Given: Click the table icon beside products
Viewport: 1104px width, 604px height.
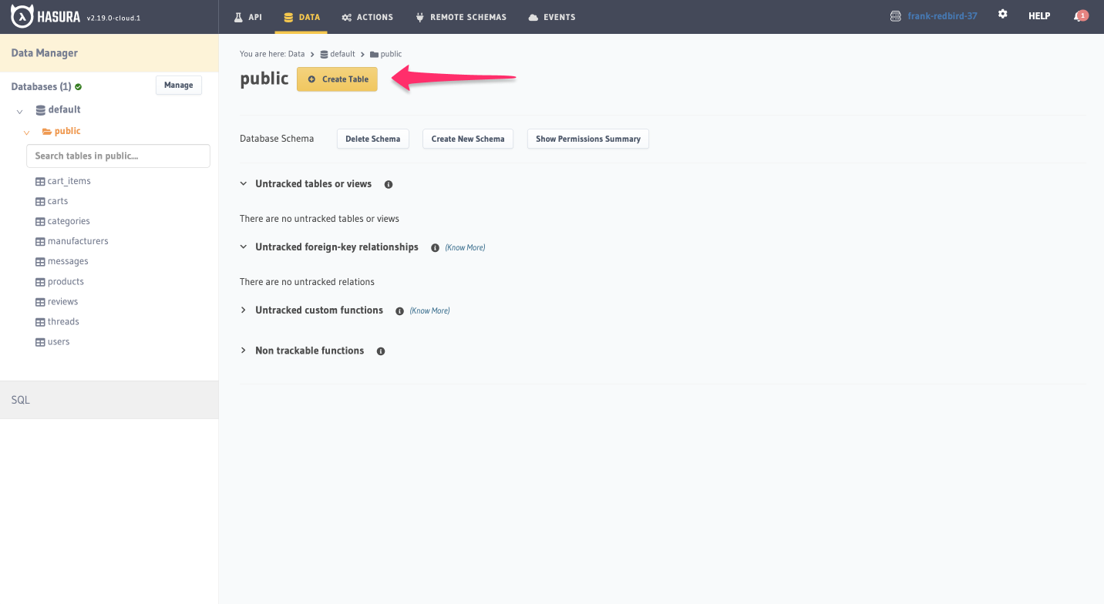Looking at the screenshot, I should pyautogui.click(x=39, y=281).
